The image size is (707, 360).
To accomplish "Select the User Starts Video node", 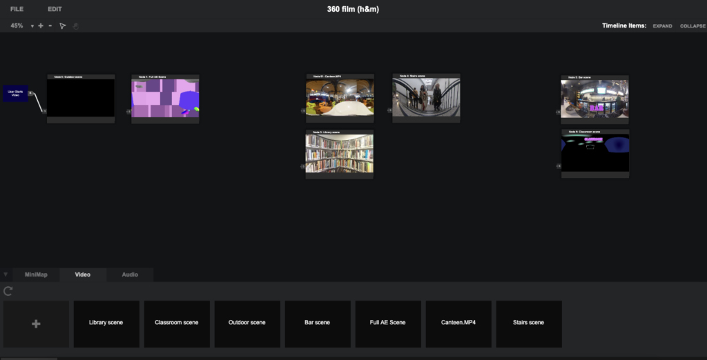I will point(15,93).
